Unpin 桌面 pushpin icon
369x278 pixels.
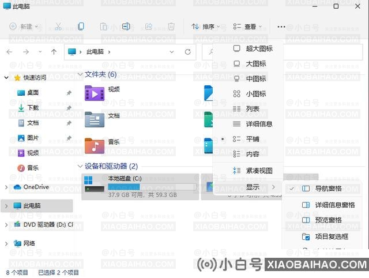click(x=69, y=93)
